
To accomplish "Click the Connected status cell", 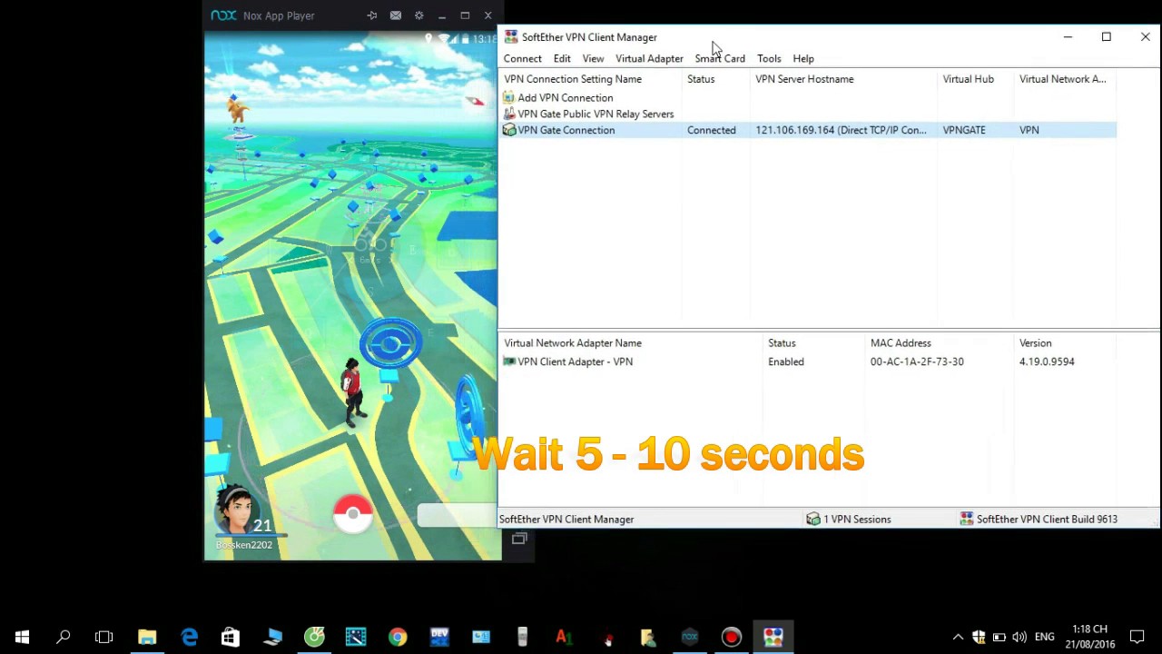I will pos(711,130).
